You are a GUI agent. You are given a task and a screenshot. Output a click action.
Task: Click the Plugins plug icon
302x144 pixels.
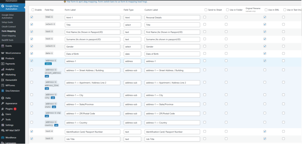(3, 109)
